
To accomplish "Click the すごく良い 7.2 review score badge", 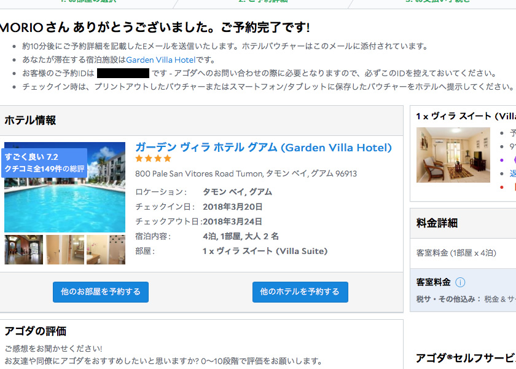I will [44, 163].
